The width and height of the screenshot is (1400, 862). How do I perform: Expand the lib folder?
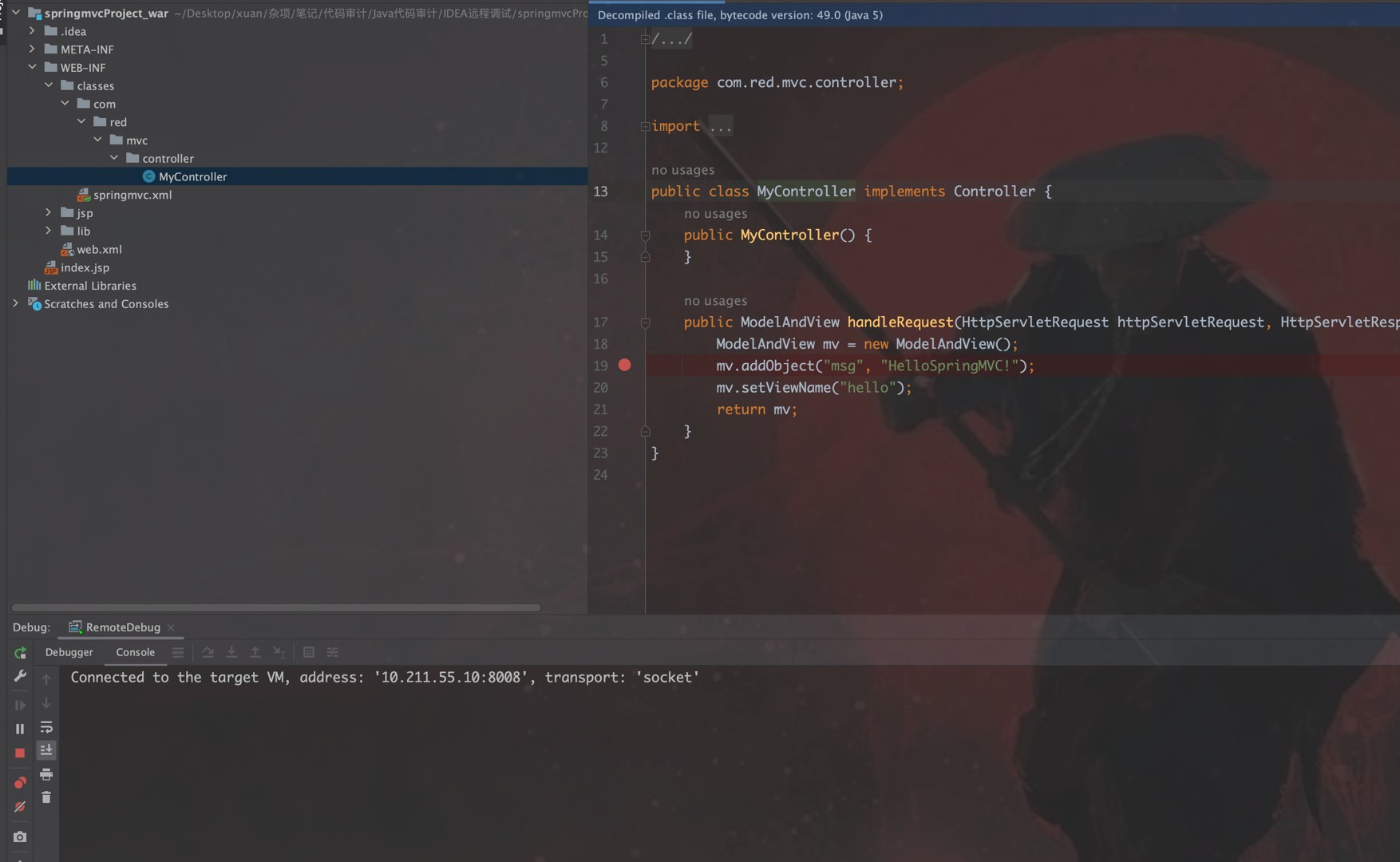coord(49,231)
